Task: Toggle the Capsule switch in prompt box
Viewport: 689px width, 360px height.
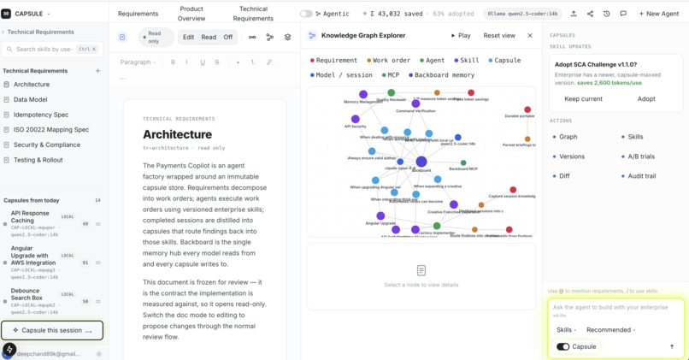Action: (562, 347)
